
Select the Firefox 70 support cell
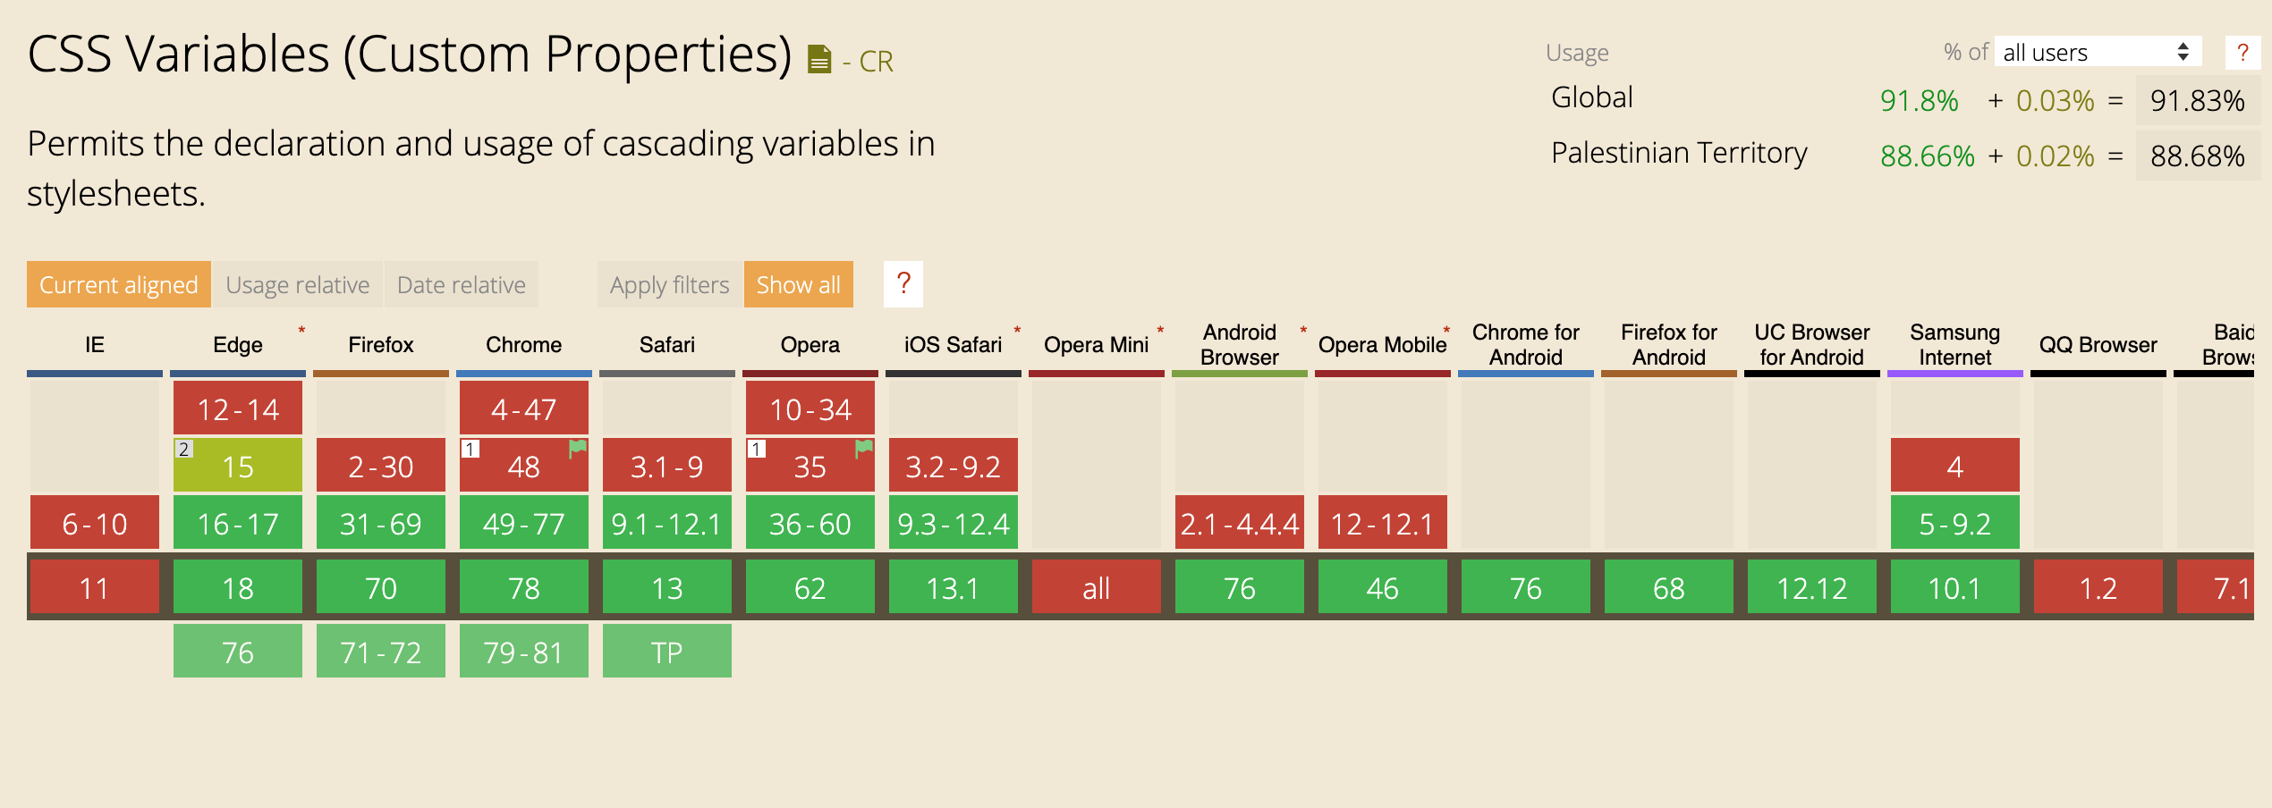381,587
